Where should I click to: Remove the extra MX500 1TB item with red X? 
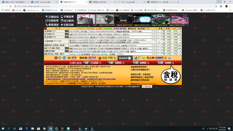(x=164, y=42)
